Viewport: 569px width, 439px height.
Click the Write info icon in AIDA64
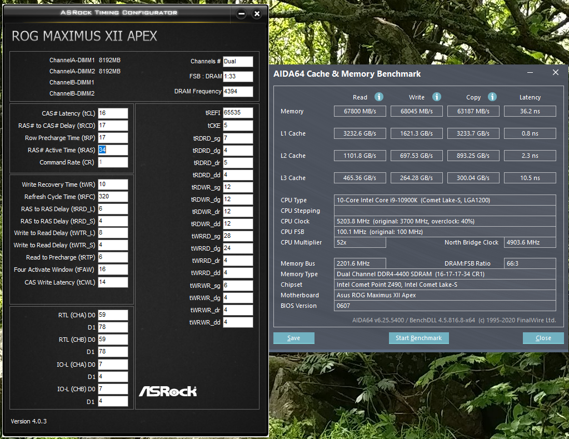(437, 97)
